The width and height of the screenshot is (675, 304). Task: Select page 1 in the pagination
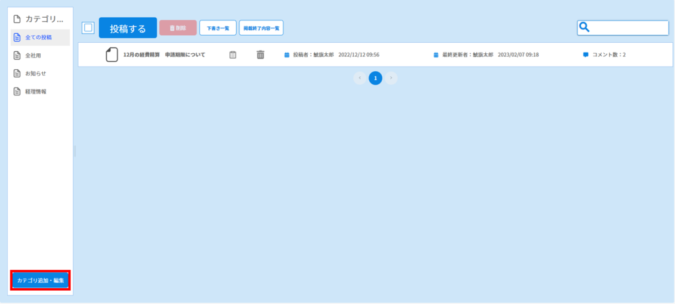[x=375, y=78]
